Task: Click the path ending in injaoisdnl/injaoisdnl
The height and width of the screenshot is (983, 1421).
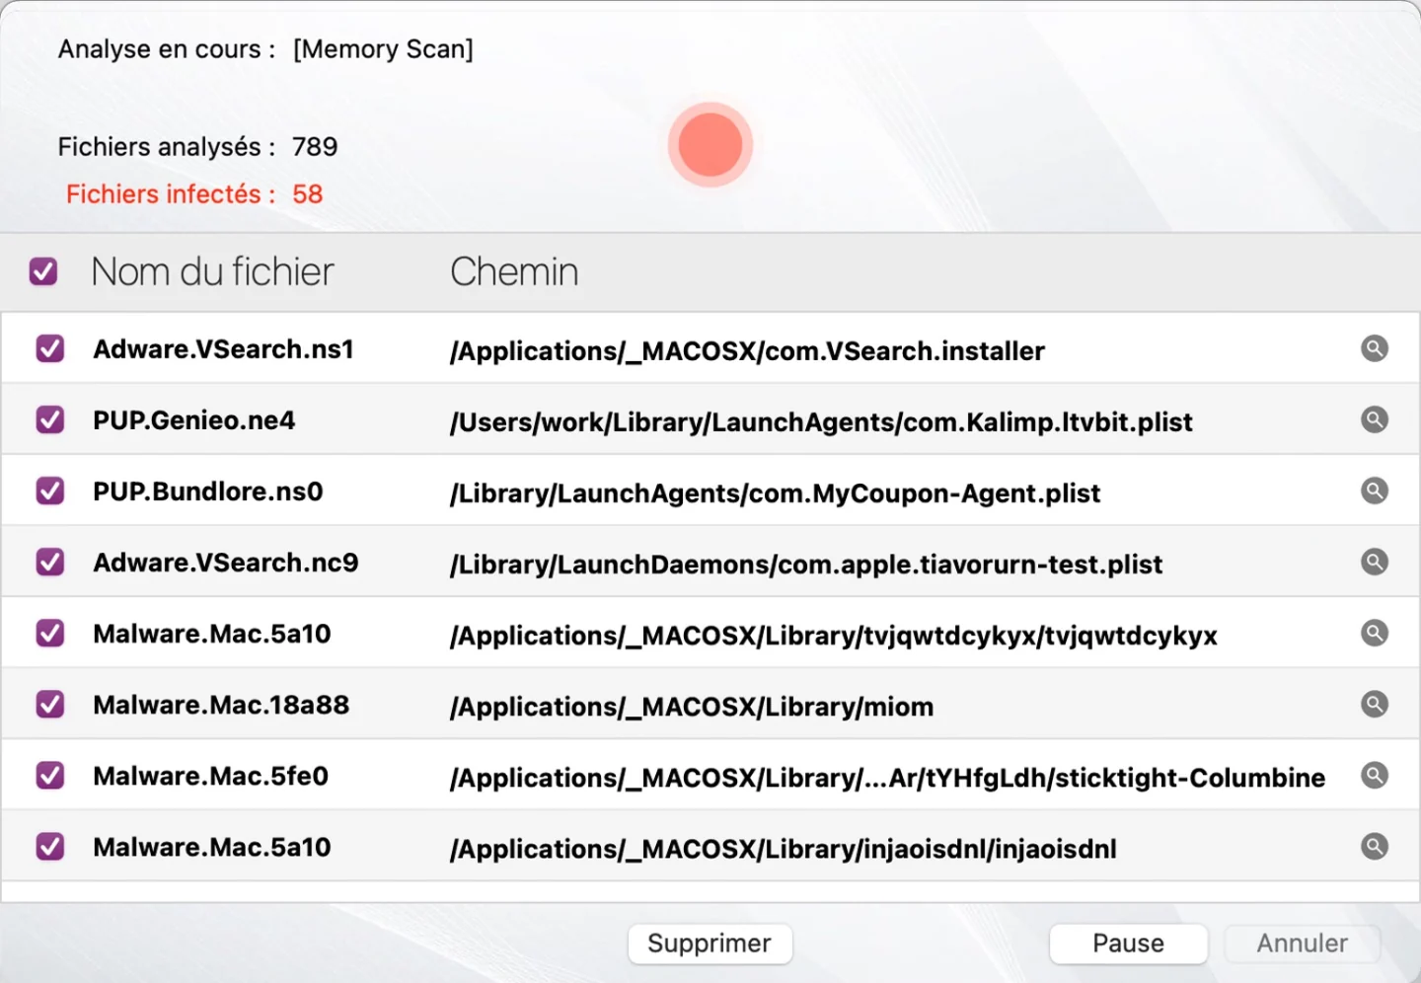Action: (784, 849)
